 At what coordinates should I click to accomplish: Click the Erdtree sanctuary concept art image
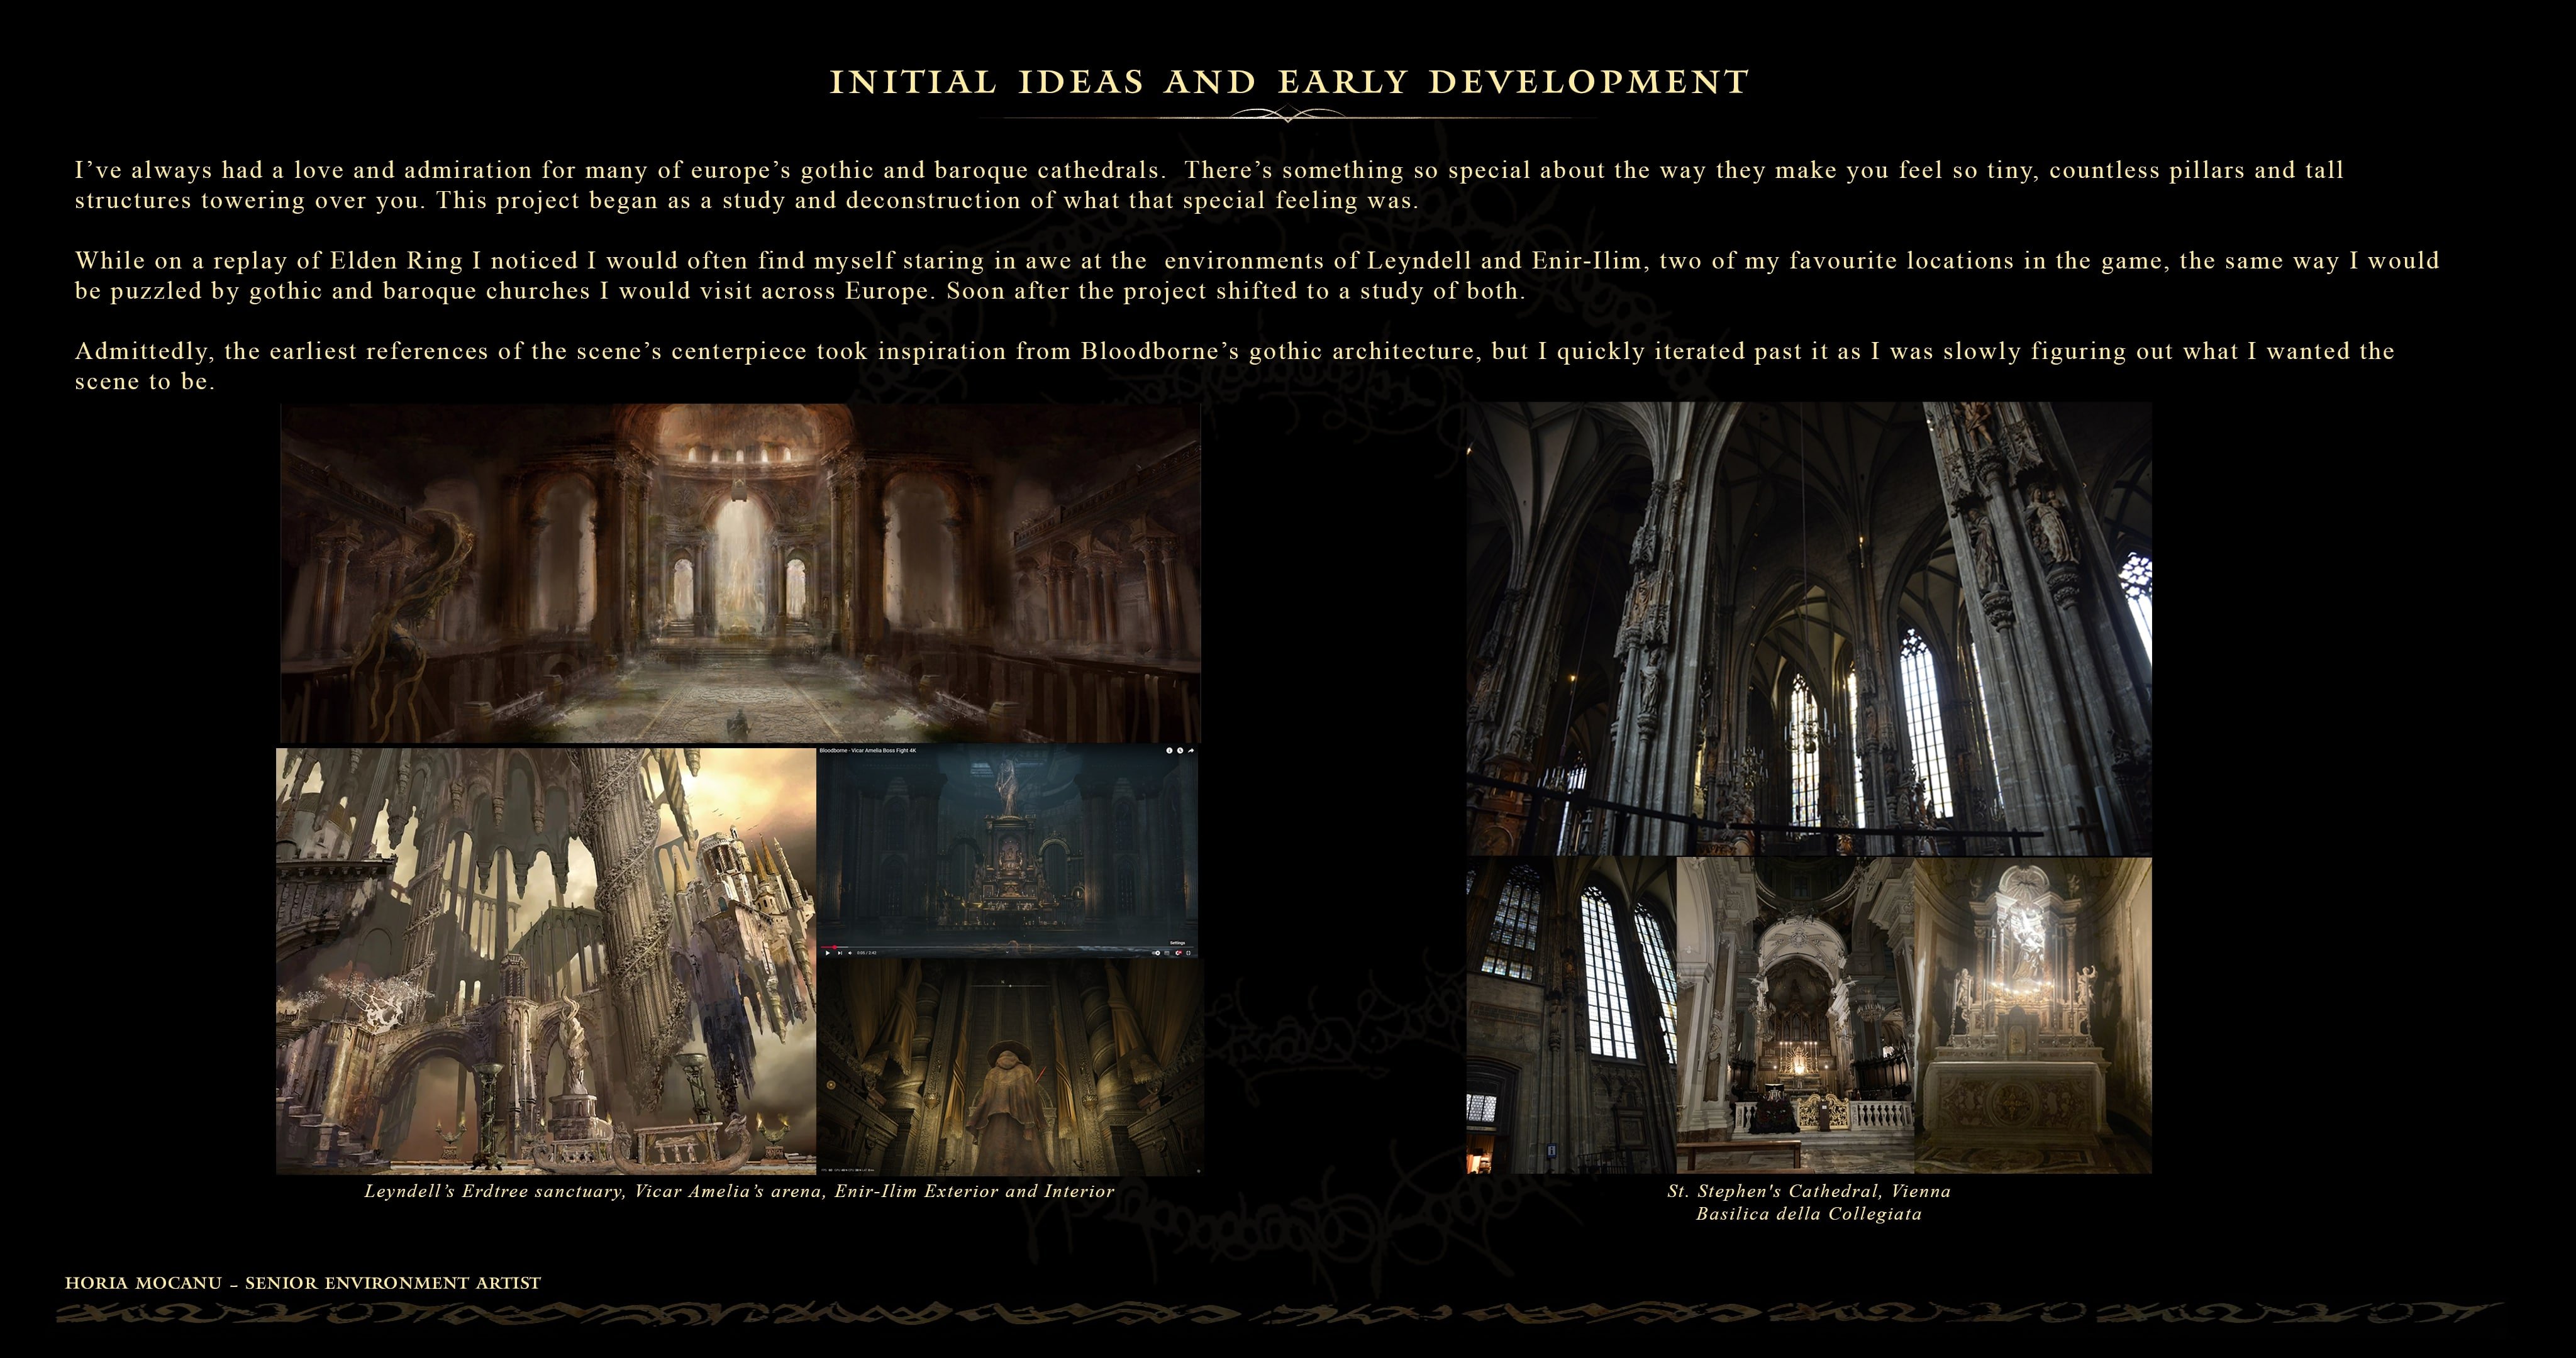point(740,572)
